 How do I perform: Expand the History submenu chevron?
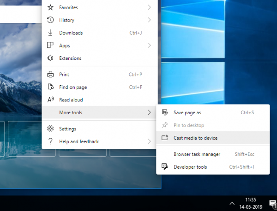pyautogui.click(x=149, y=20)
